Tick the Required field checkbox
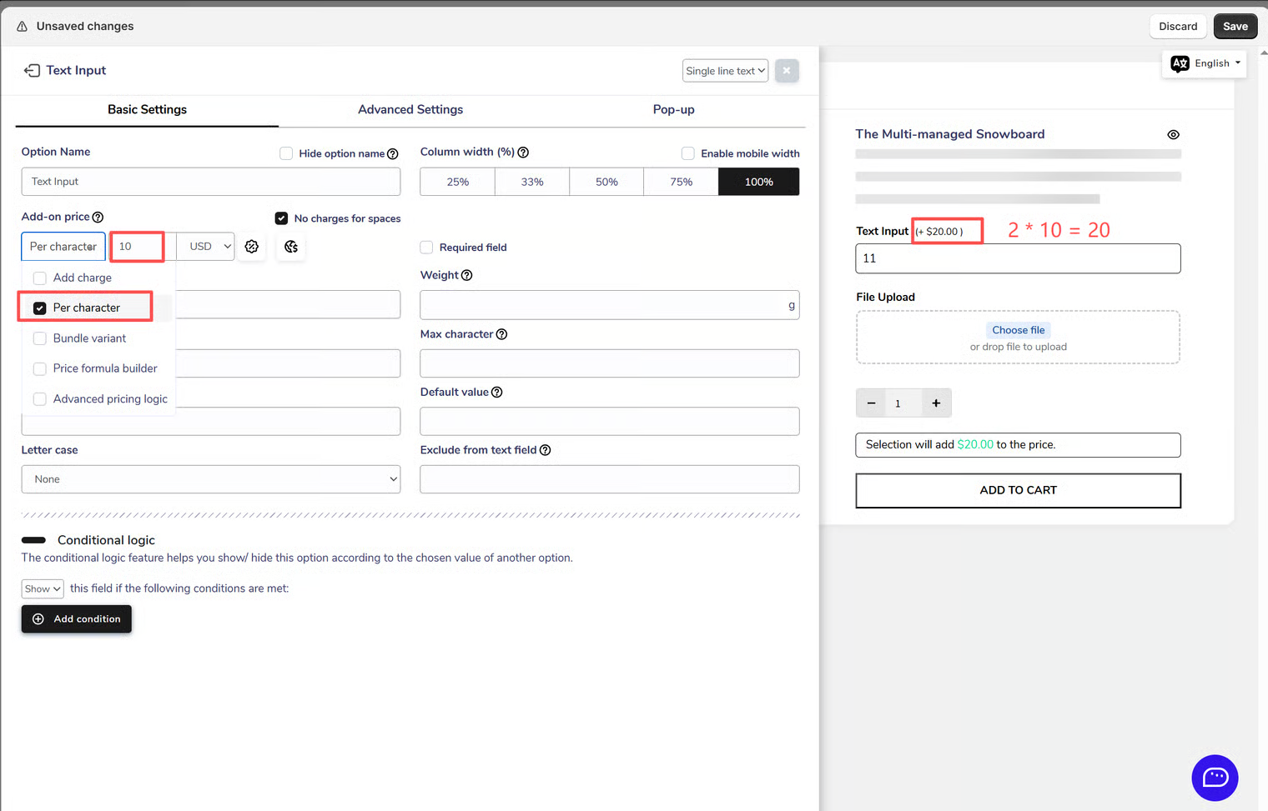This screenshot has height=811, width=1268. 426,248
